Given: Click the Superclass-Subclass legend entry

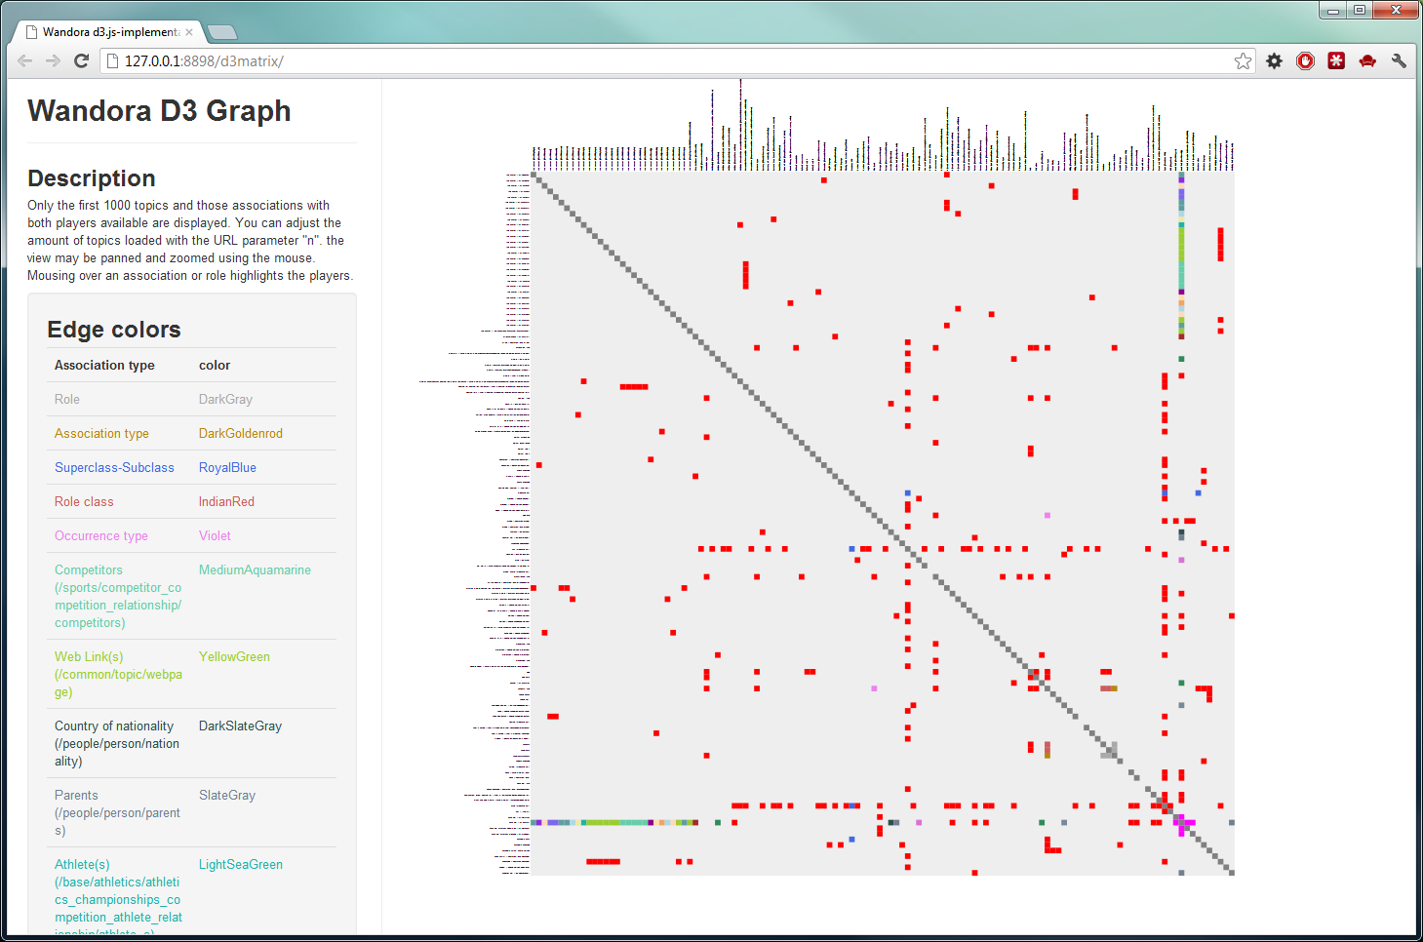Looking at the screenshot, I should (x=114, y=468).
